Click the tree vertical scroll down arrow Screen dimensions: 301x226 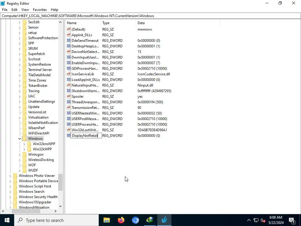click(61, 206)
